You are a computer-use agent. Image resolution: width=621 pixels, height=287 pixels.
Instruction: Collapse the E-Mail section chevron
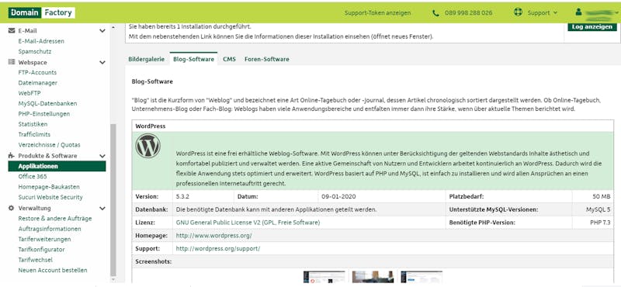102,31
